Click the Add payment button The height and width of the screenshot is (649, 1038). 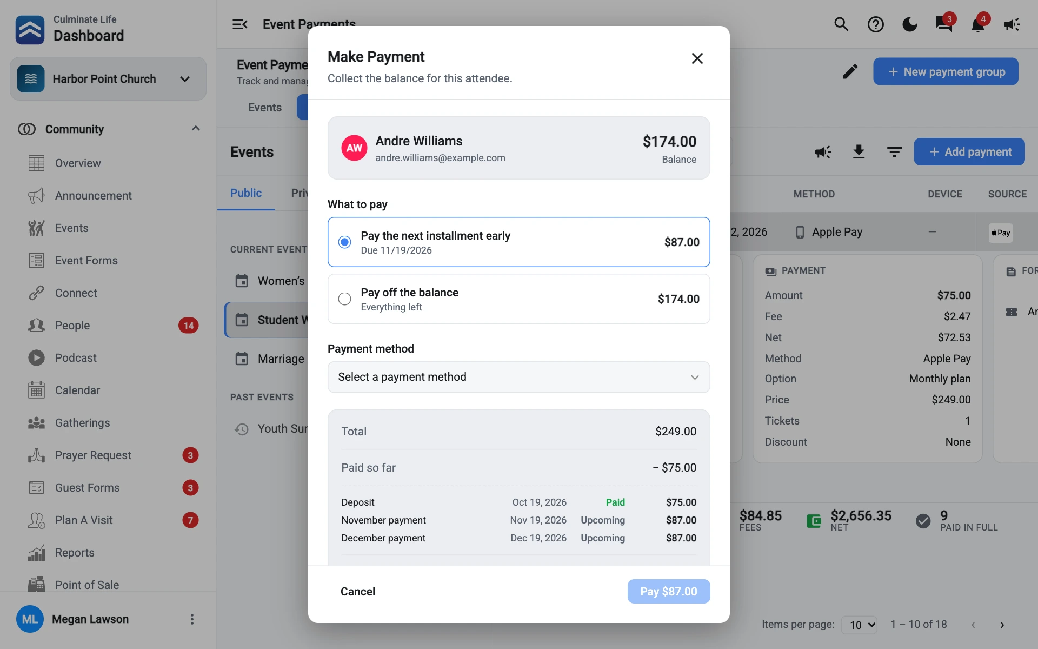point(969,152)
